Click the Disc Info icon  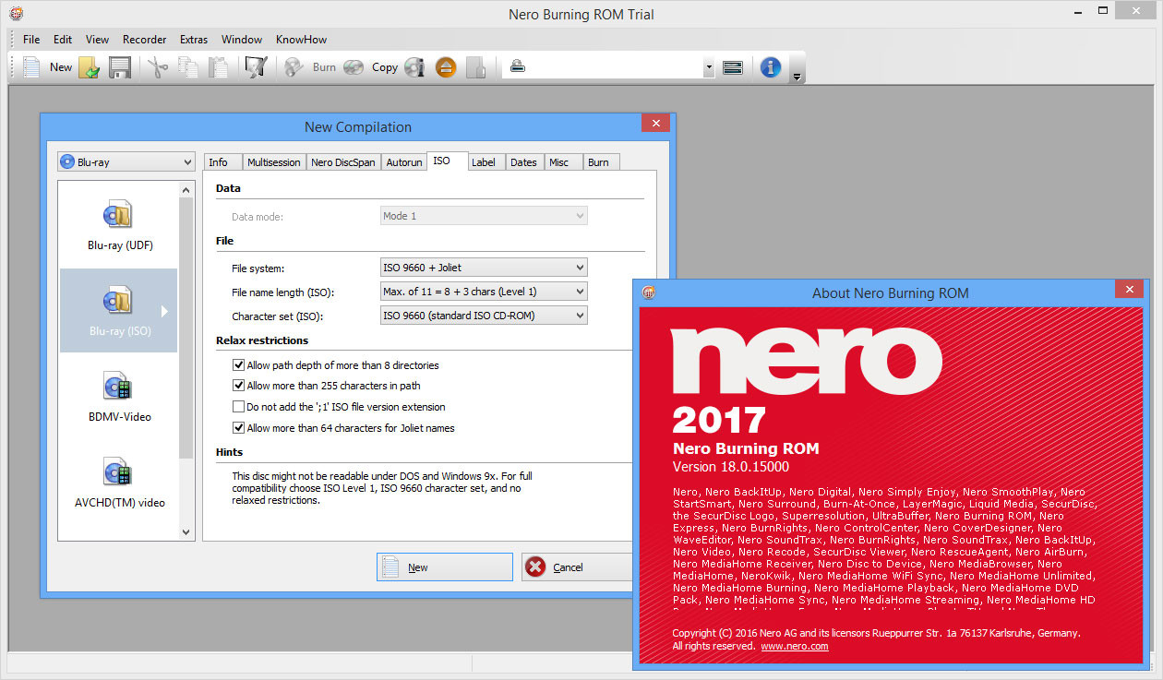(x=414, y=67)
